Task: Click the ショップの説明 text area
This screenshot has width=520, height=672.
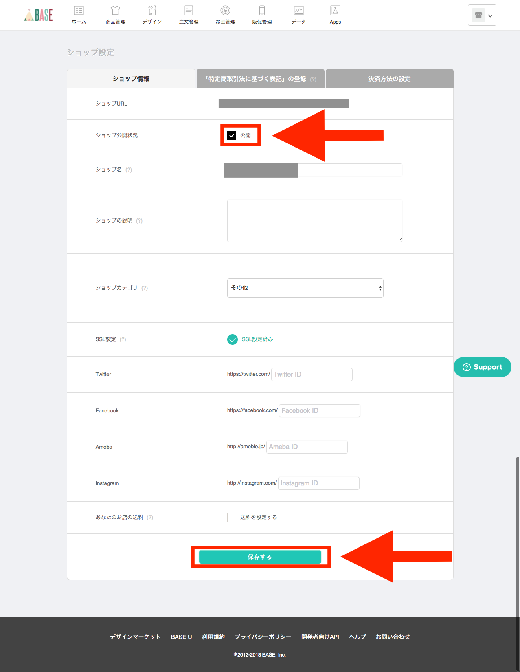Action: 314,221
